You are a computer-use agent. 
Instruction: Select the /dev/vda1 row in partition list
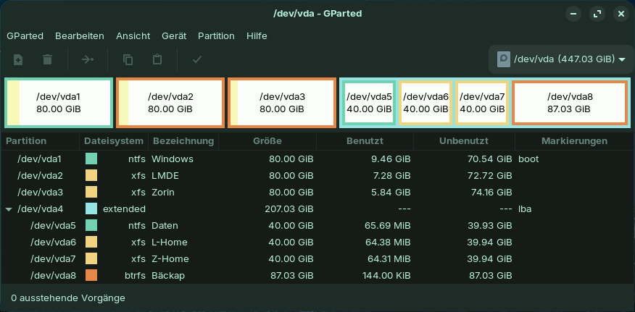click(317, 159)
